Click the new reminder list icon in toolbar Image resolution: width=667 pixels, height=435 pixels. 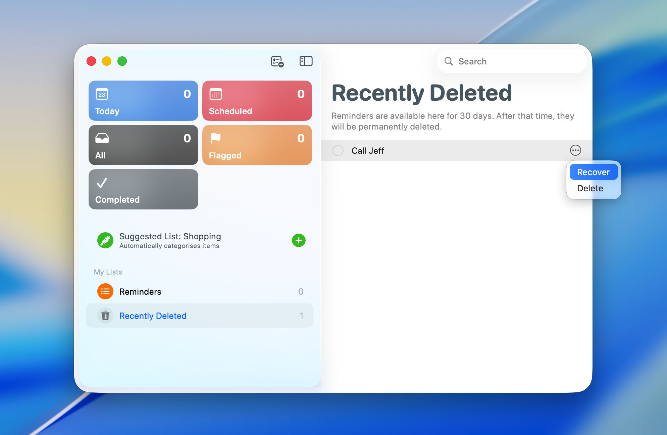[277, 61]
